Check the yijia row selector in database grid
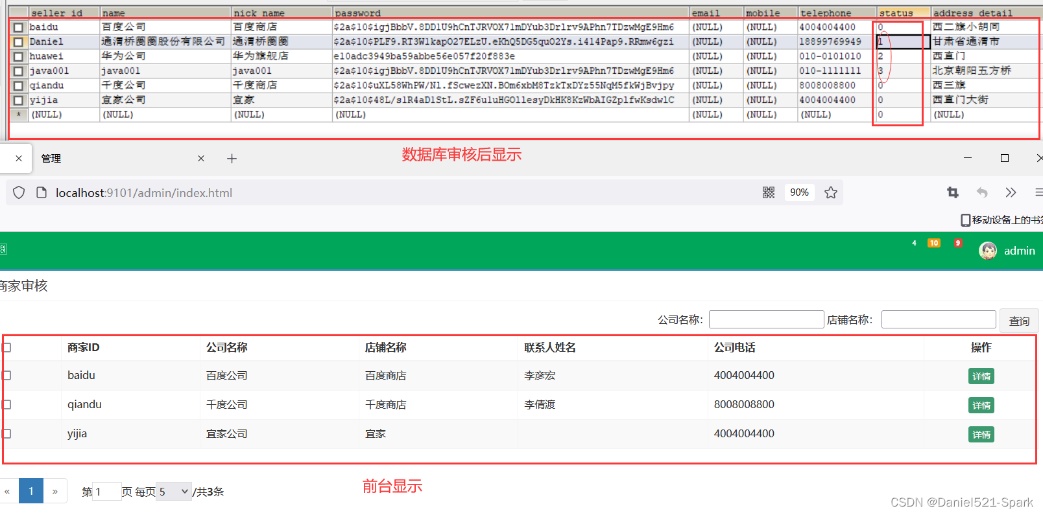This screenshot has width=1043, height=515. tap(18, 100)
